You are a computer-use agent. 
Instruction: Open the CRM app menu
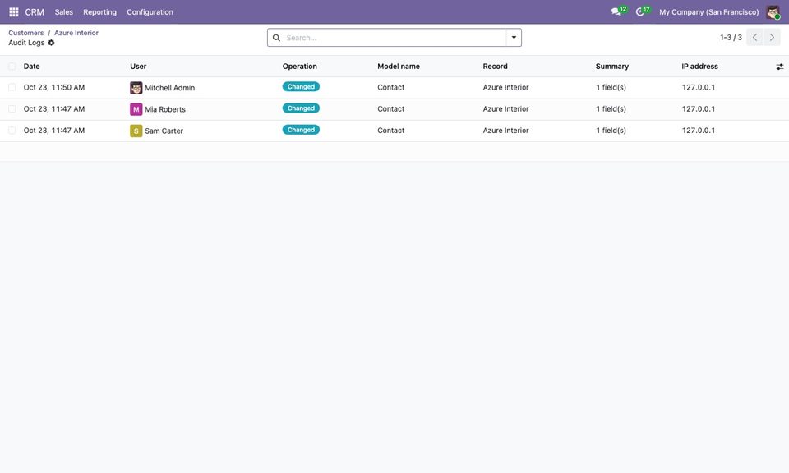[x=35, y=12]
